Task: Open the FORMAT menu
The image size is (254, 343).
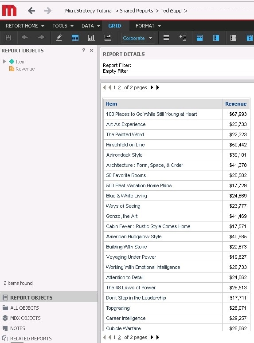Action: (148, 26)
